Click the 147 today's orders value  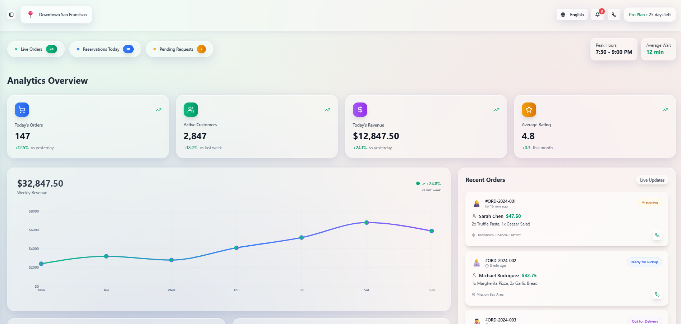(23, 136)
